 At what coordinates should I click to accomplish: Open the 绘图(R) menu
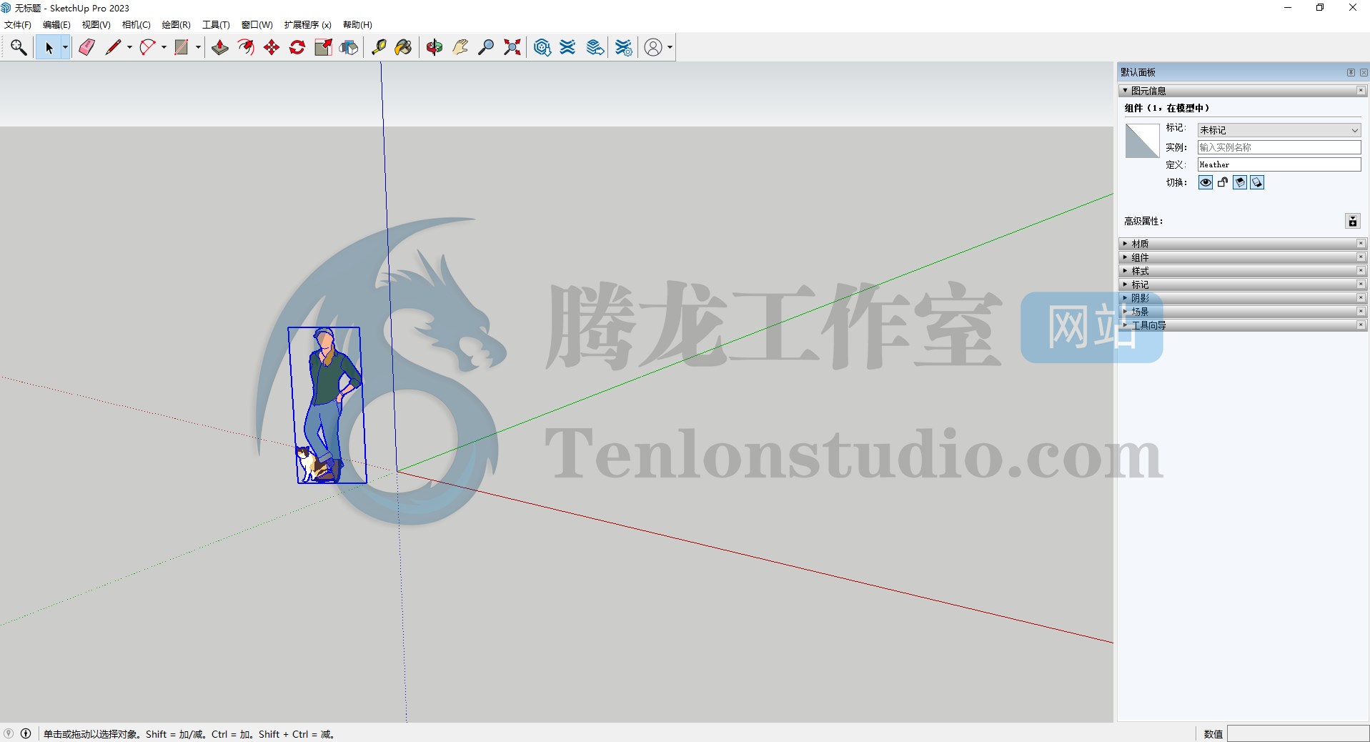[176, 24]
